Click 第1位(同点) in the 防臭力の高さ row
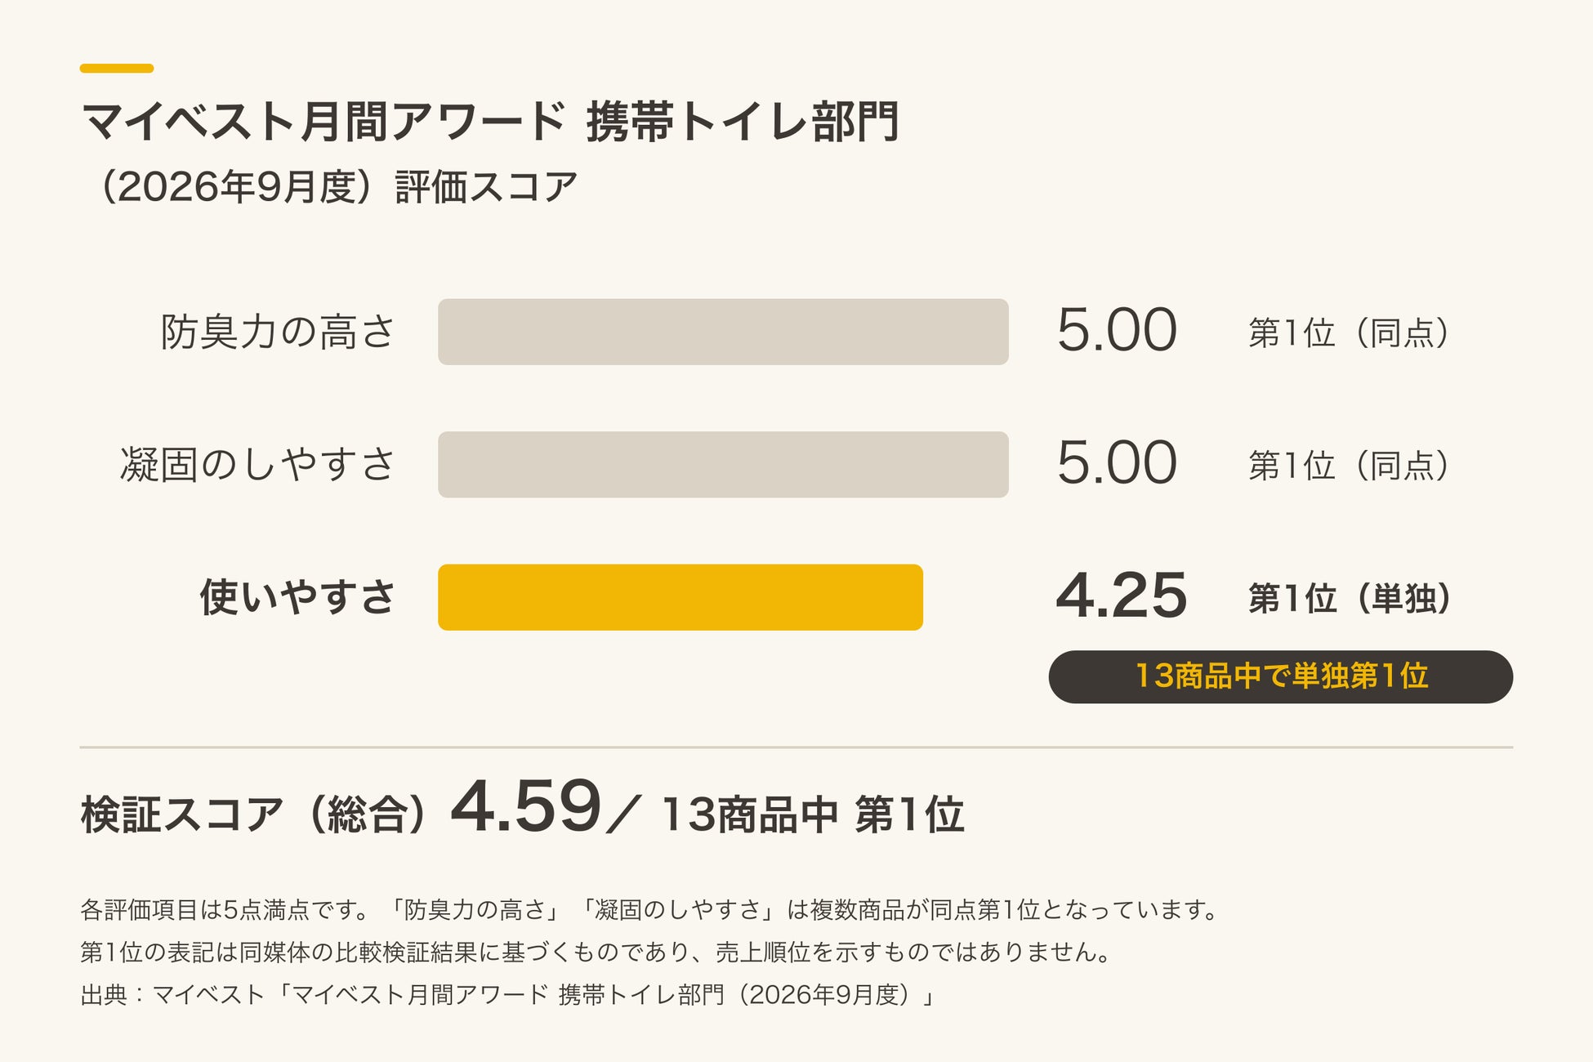 (x=1350, y=332)
